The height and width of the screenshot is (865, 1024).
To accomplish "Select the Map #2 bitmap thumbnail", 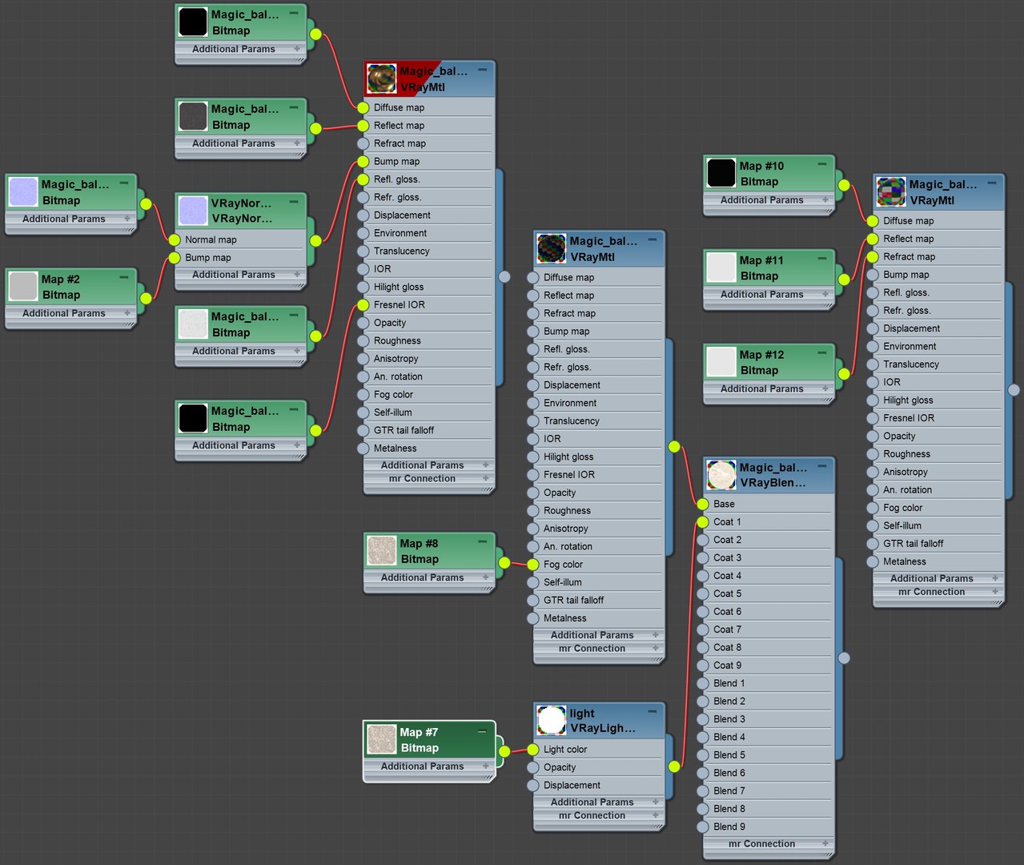I will [23, 287].
